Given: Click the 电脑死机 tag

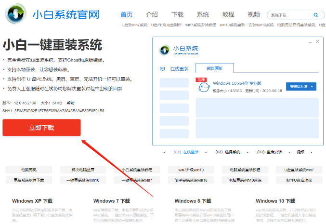Looking at the screenshot, I should pos(29,170).
